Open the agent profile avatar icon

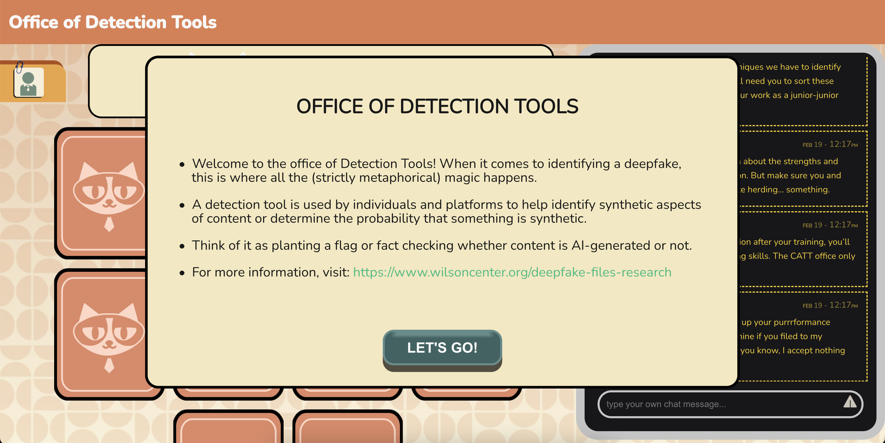(x=29, y=82)
